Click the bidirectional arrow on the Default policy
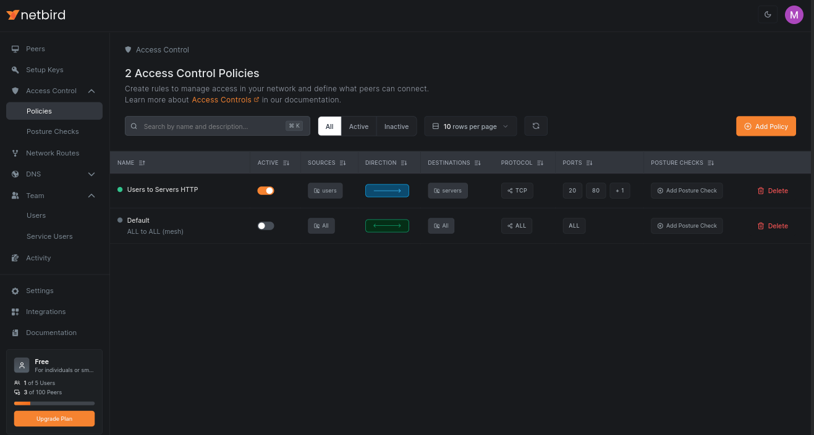Image resolution: width=814 pixels, height=435 pixels. coord(387,225)
